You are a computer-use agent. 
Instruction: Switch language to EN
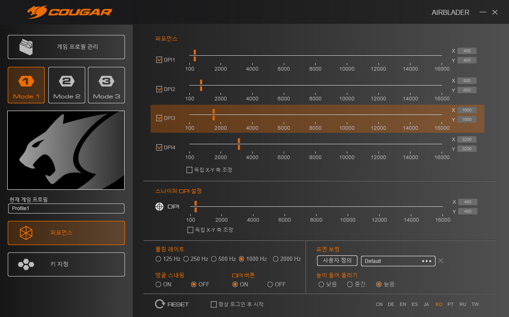(403, 305)
